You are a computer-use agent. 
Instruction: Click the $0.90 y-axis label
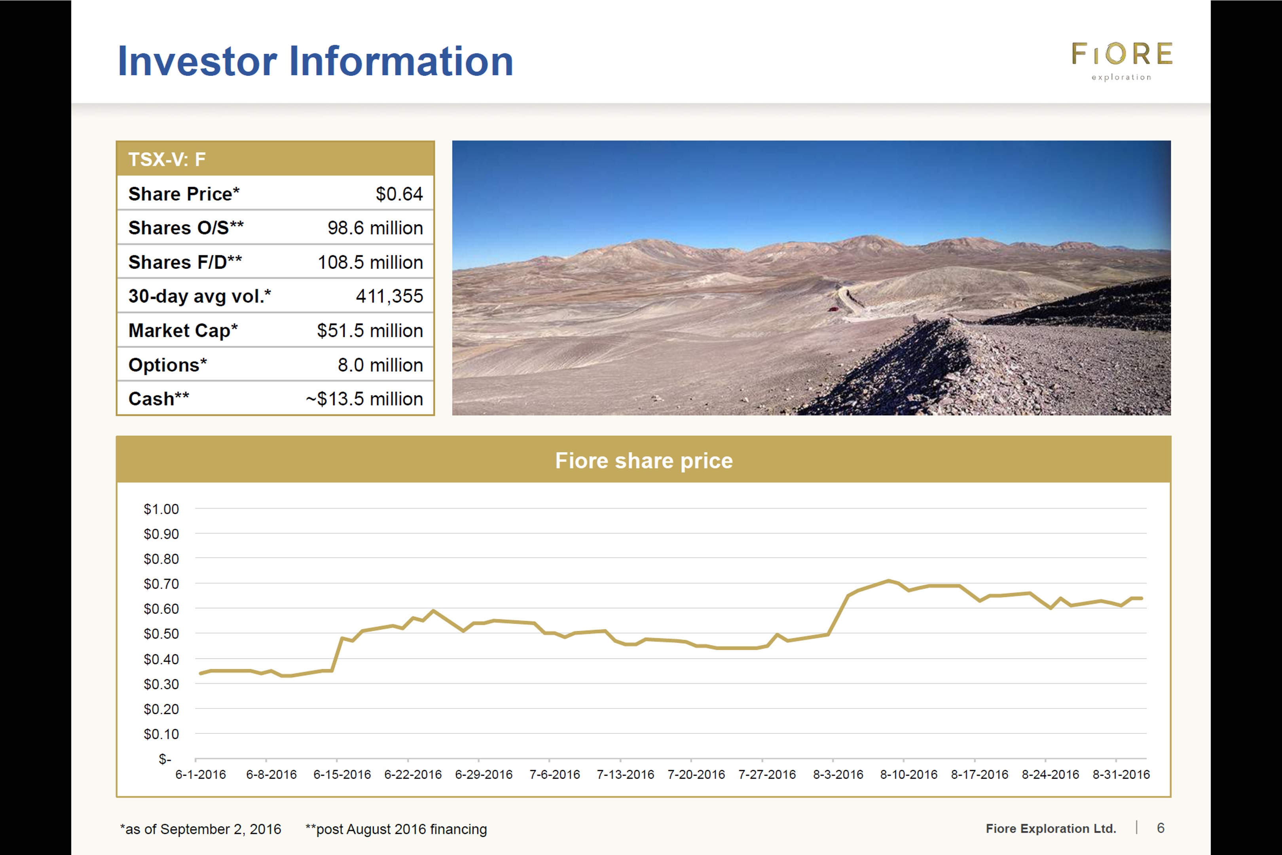pyautogui.click(x=161, y=534)
